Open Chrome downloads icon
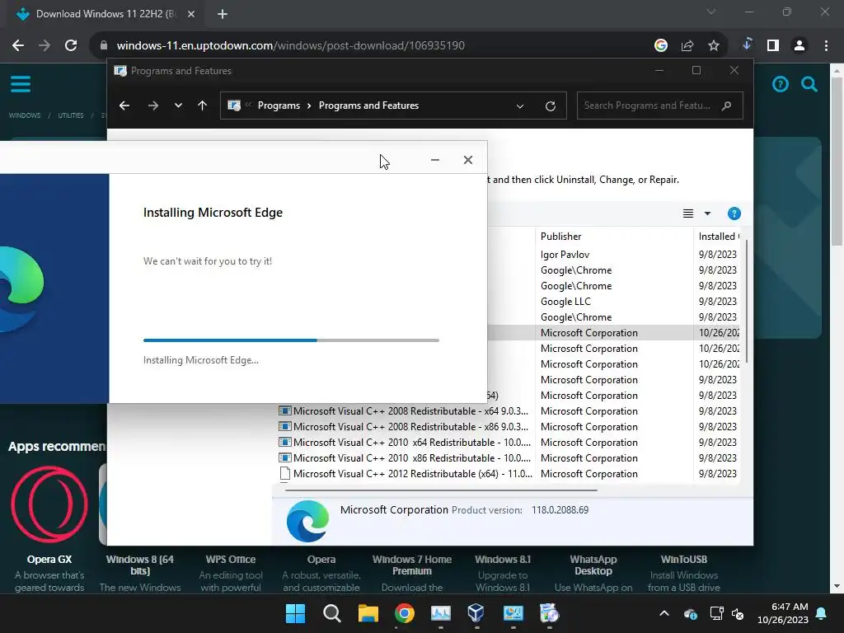Screen dimensions: 844x633 (x=747, y=45)
